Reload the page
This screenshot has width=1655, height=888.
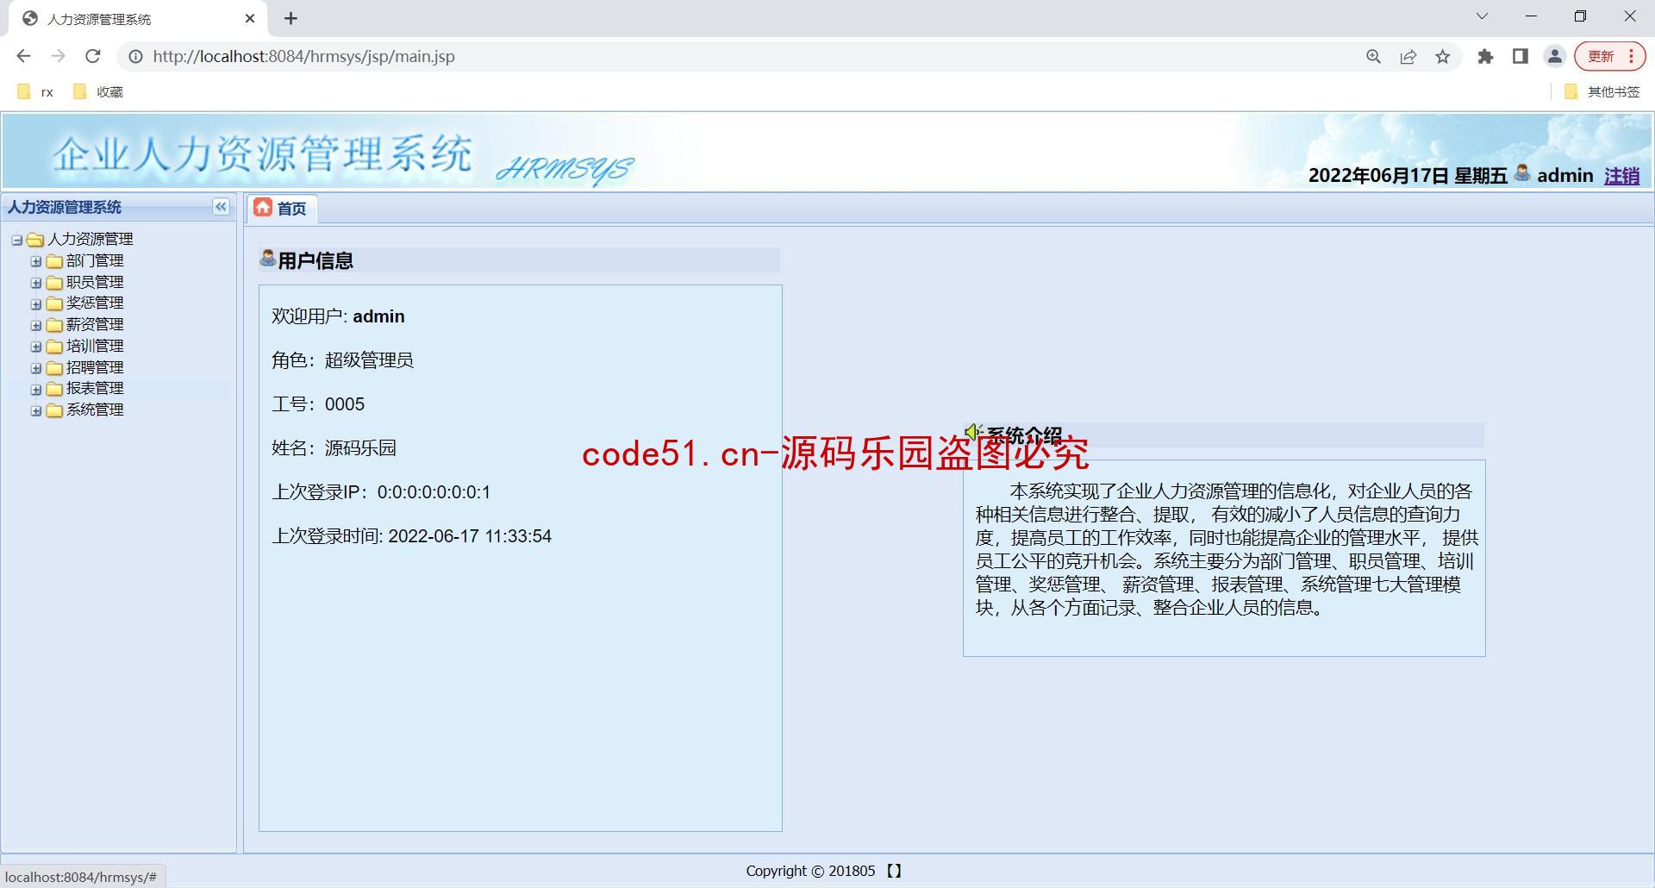coord(93,56)
